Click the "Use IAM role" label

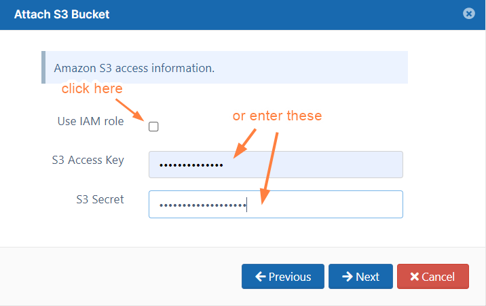point(91,121)
